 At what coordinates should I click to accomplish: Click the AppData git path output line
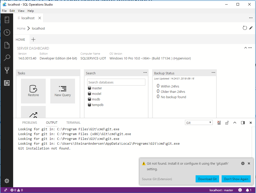(x=99, y=144)
